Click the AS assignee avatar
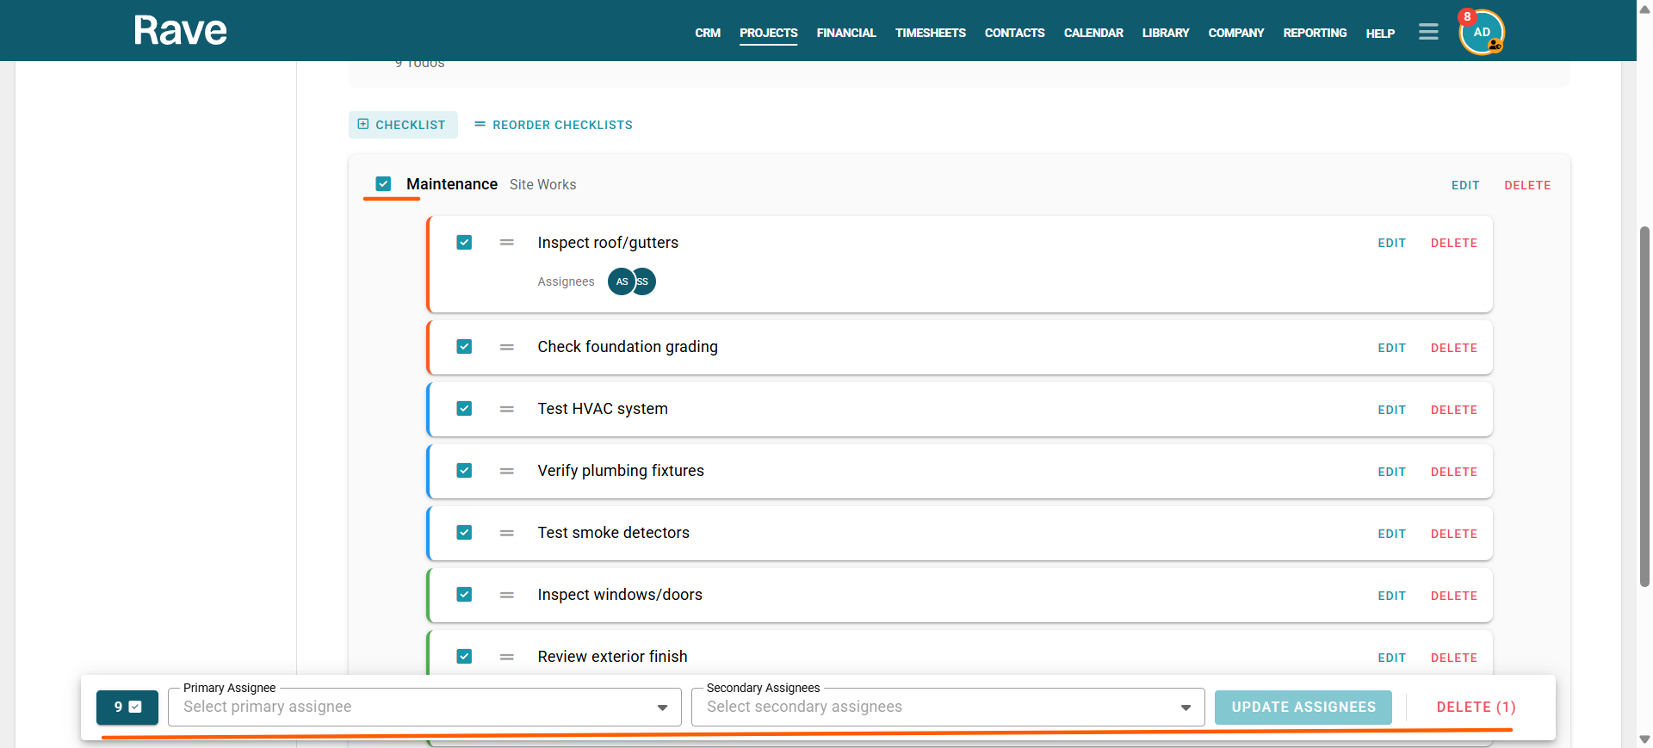The image size is (1653, 748). (621, 281)
